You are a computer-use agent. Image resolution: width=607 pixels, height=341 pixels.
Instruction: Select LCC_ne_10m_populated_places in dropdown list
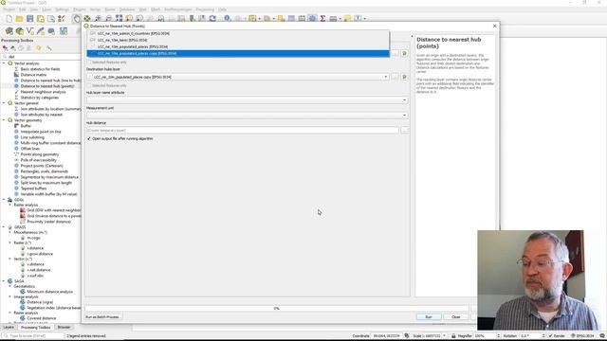tap(238, 46)
